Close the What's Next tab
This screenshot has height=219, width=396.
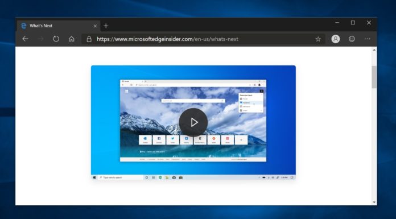tap(95, 26)
